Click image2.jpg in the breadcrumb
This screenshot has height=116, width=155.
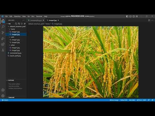coord(58,24)
